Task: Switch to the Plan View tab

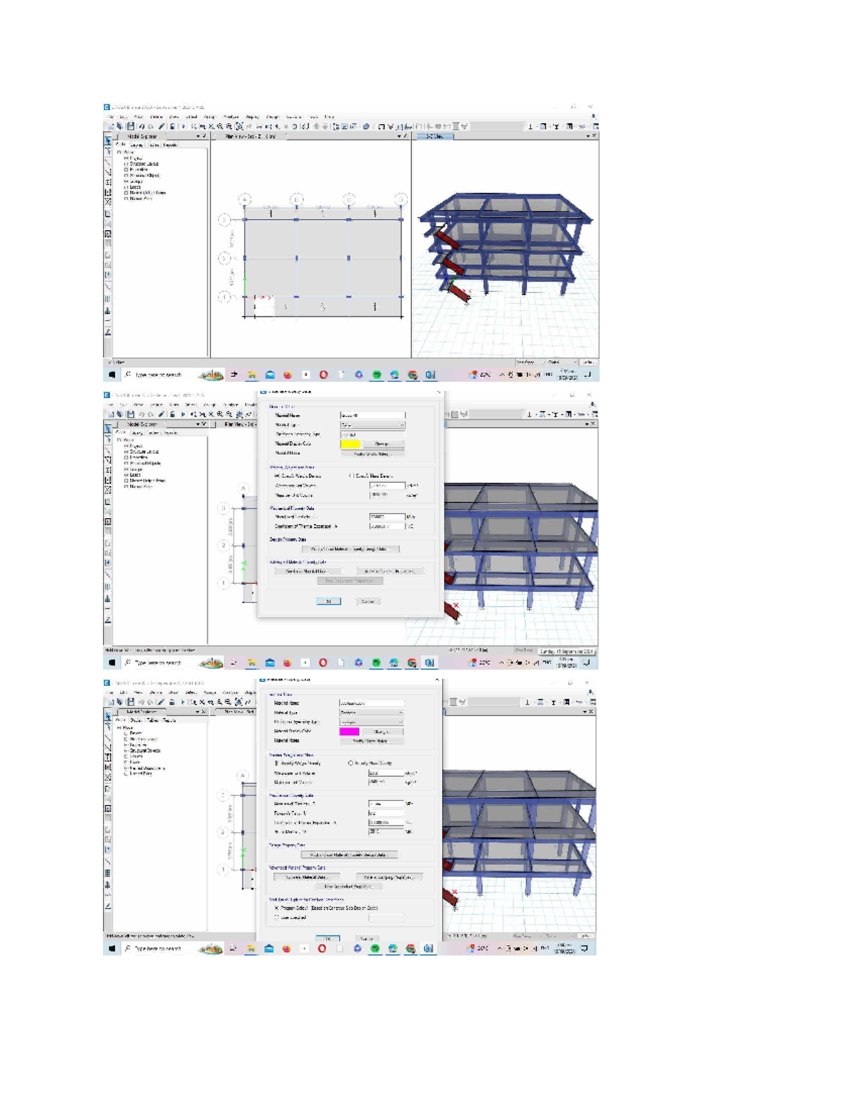Action: click(x=250, y=136)
